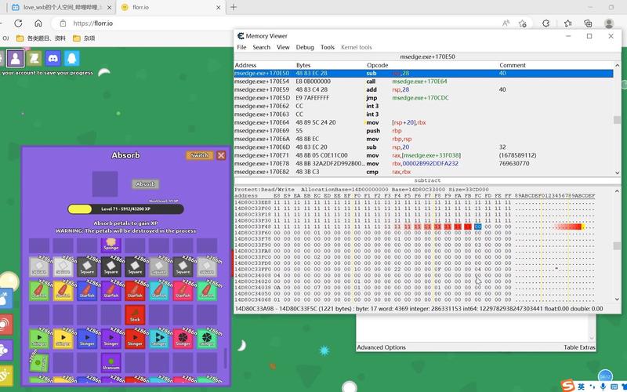The image size is (627, 392).
Task: Click the gray Absorb button
Action: pos(145,184)
